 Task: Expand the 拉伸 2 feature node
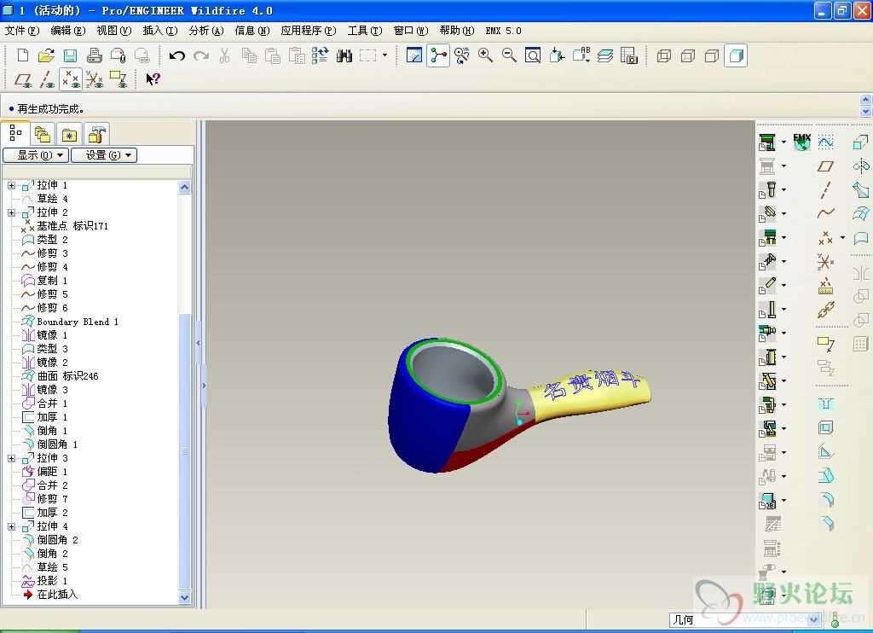click(x=11, y=212)
